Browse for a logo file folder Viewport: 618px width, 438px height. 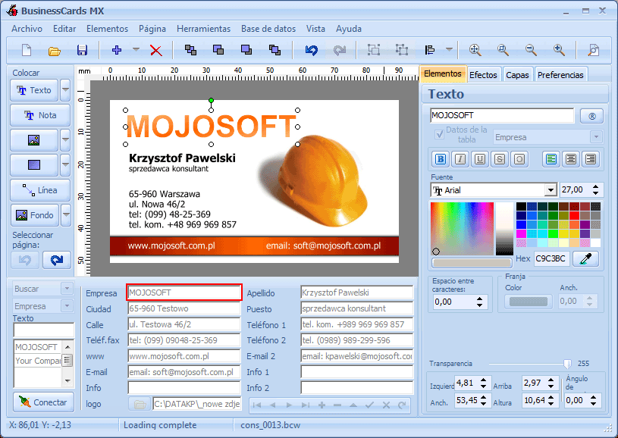(x=140, y=404)
